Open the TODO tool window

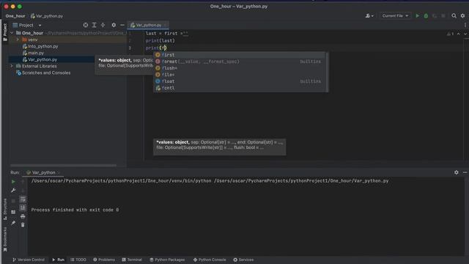(x=78, y=260)
